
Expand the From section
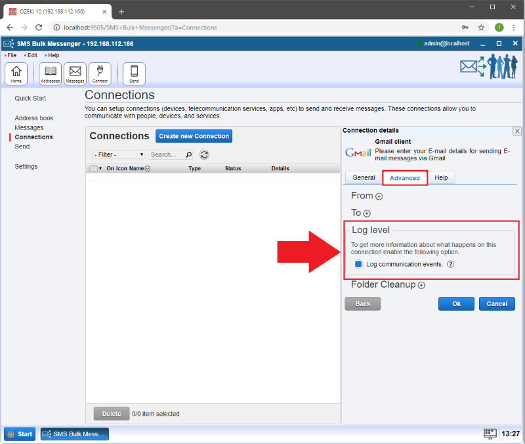pos(379,196)
